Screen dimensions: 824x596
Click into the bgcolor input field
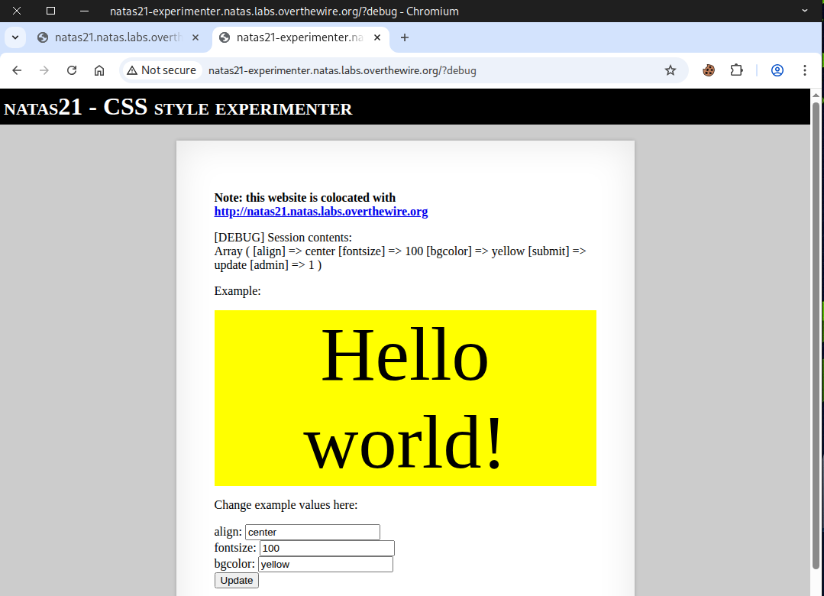point(325,564)
